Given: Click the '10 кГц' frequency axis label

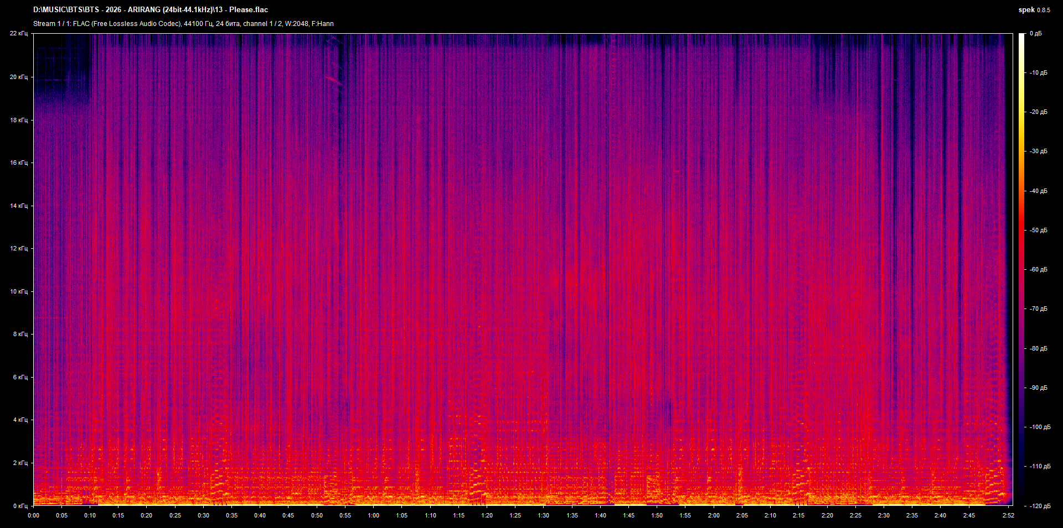Looking at the screenshot, I should pyautogui.click(x=19, y=291).
